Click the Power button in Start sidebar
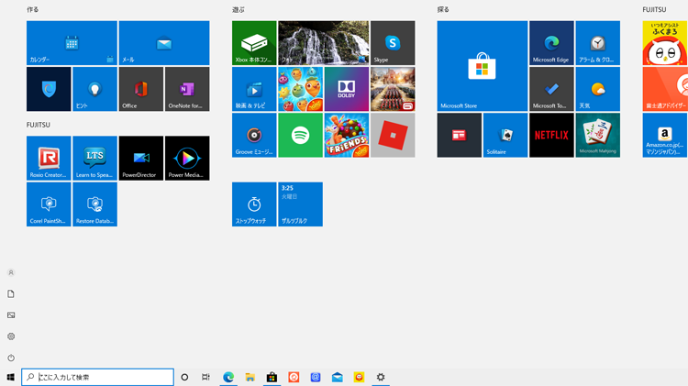Image resolution: width=688 pixels, height=386 pixels. tap(11, 358)
